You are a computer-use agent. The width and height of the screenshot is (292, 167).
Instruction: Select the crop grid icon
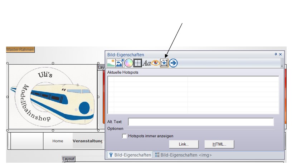click(x=137, y=63)
